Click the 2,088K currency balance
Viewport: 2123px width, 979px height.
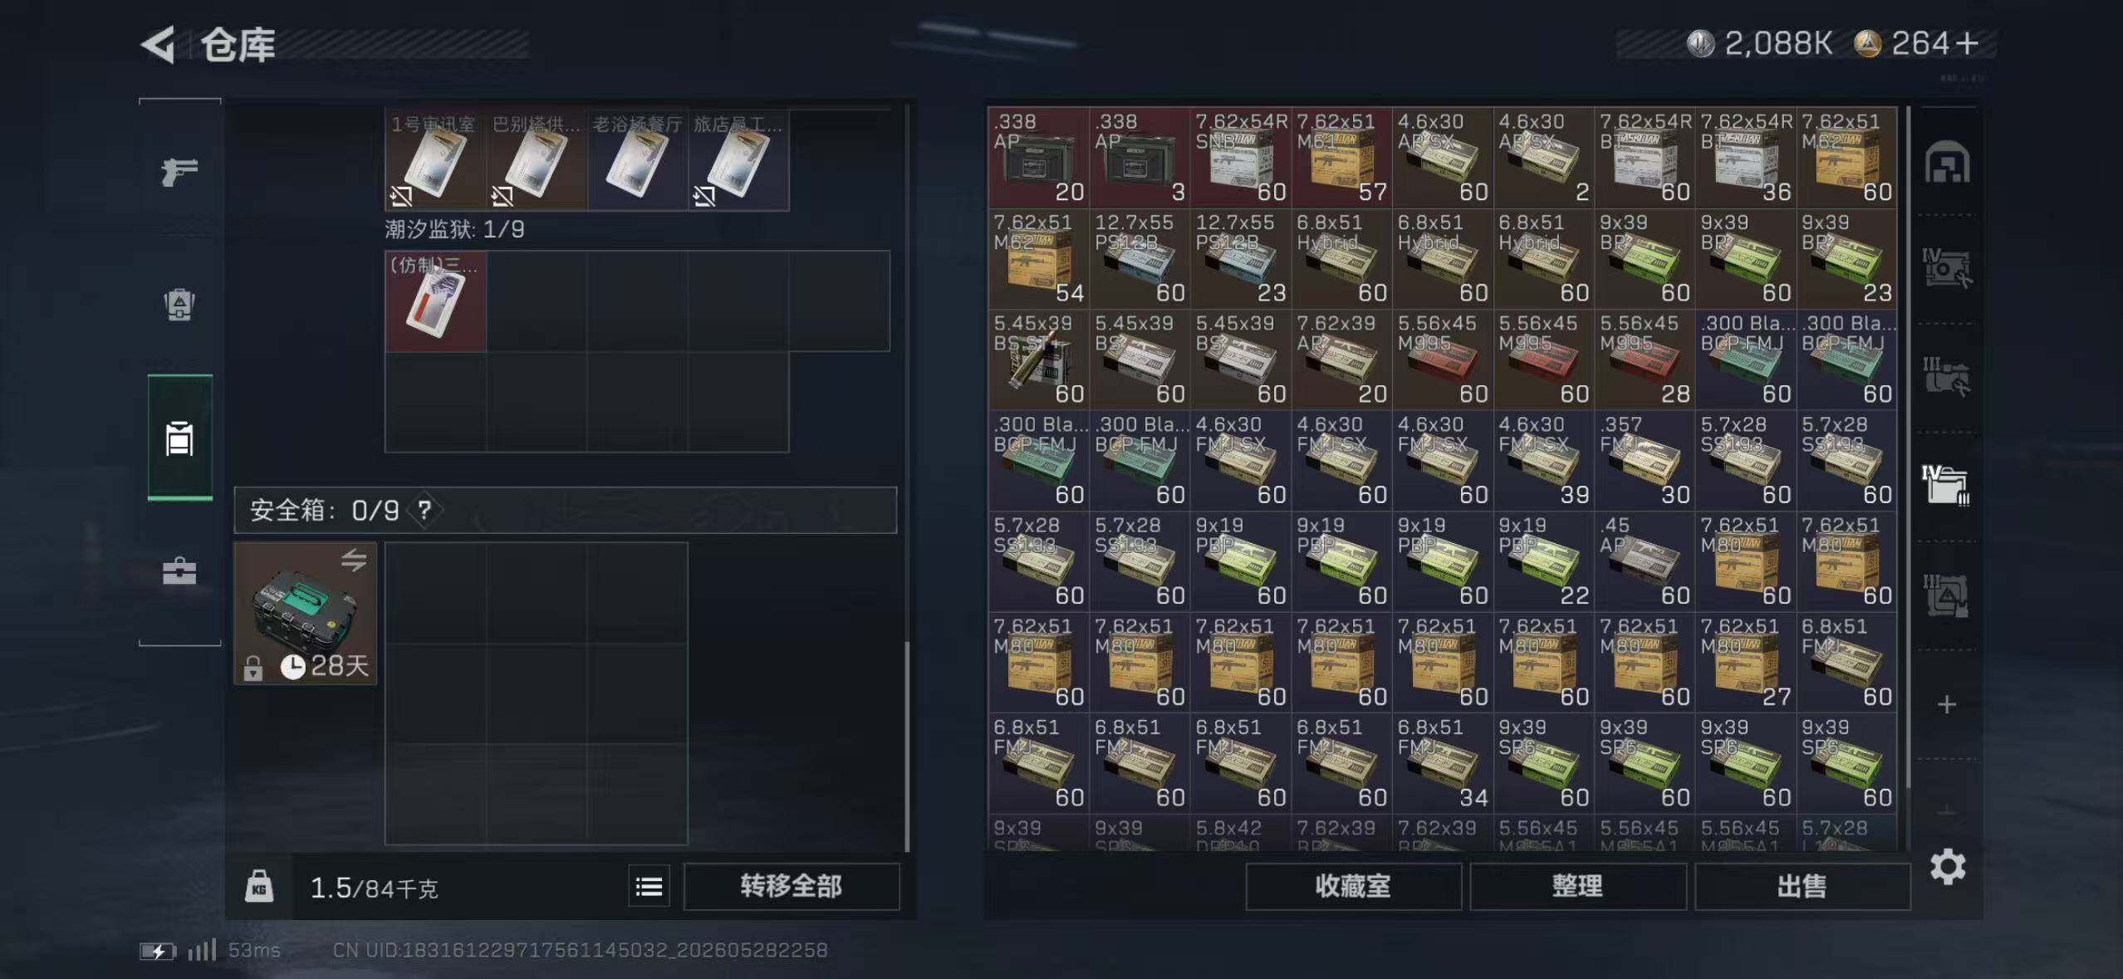click(1760, 43)
